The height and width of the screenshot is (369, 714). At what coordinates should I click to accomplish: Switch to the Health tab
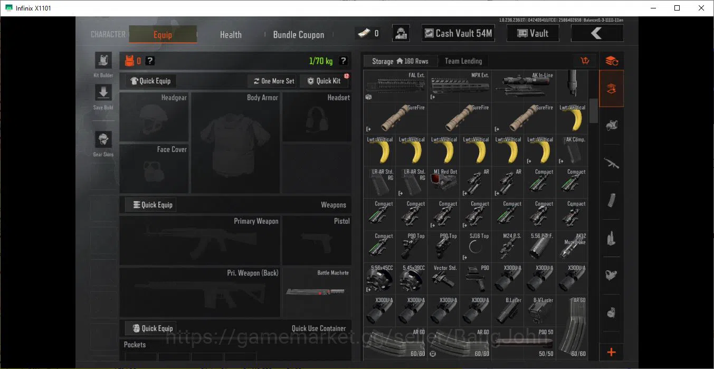pos(231,34)
